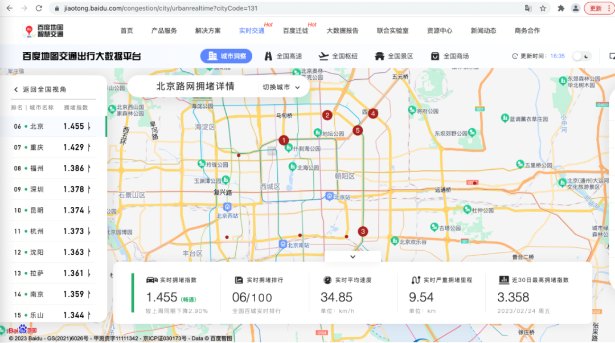Open the 产品服务 menu
Viewport: 615px width, 343px height.
click(164, 31)
